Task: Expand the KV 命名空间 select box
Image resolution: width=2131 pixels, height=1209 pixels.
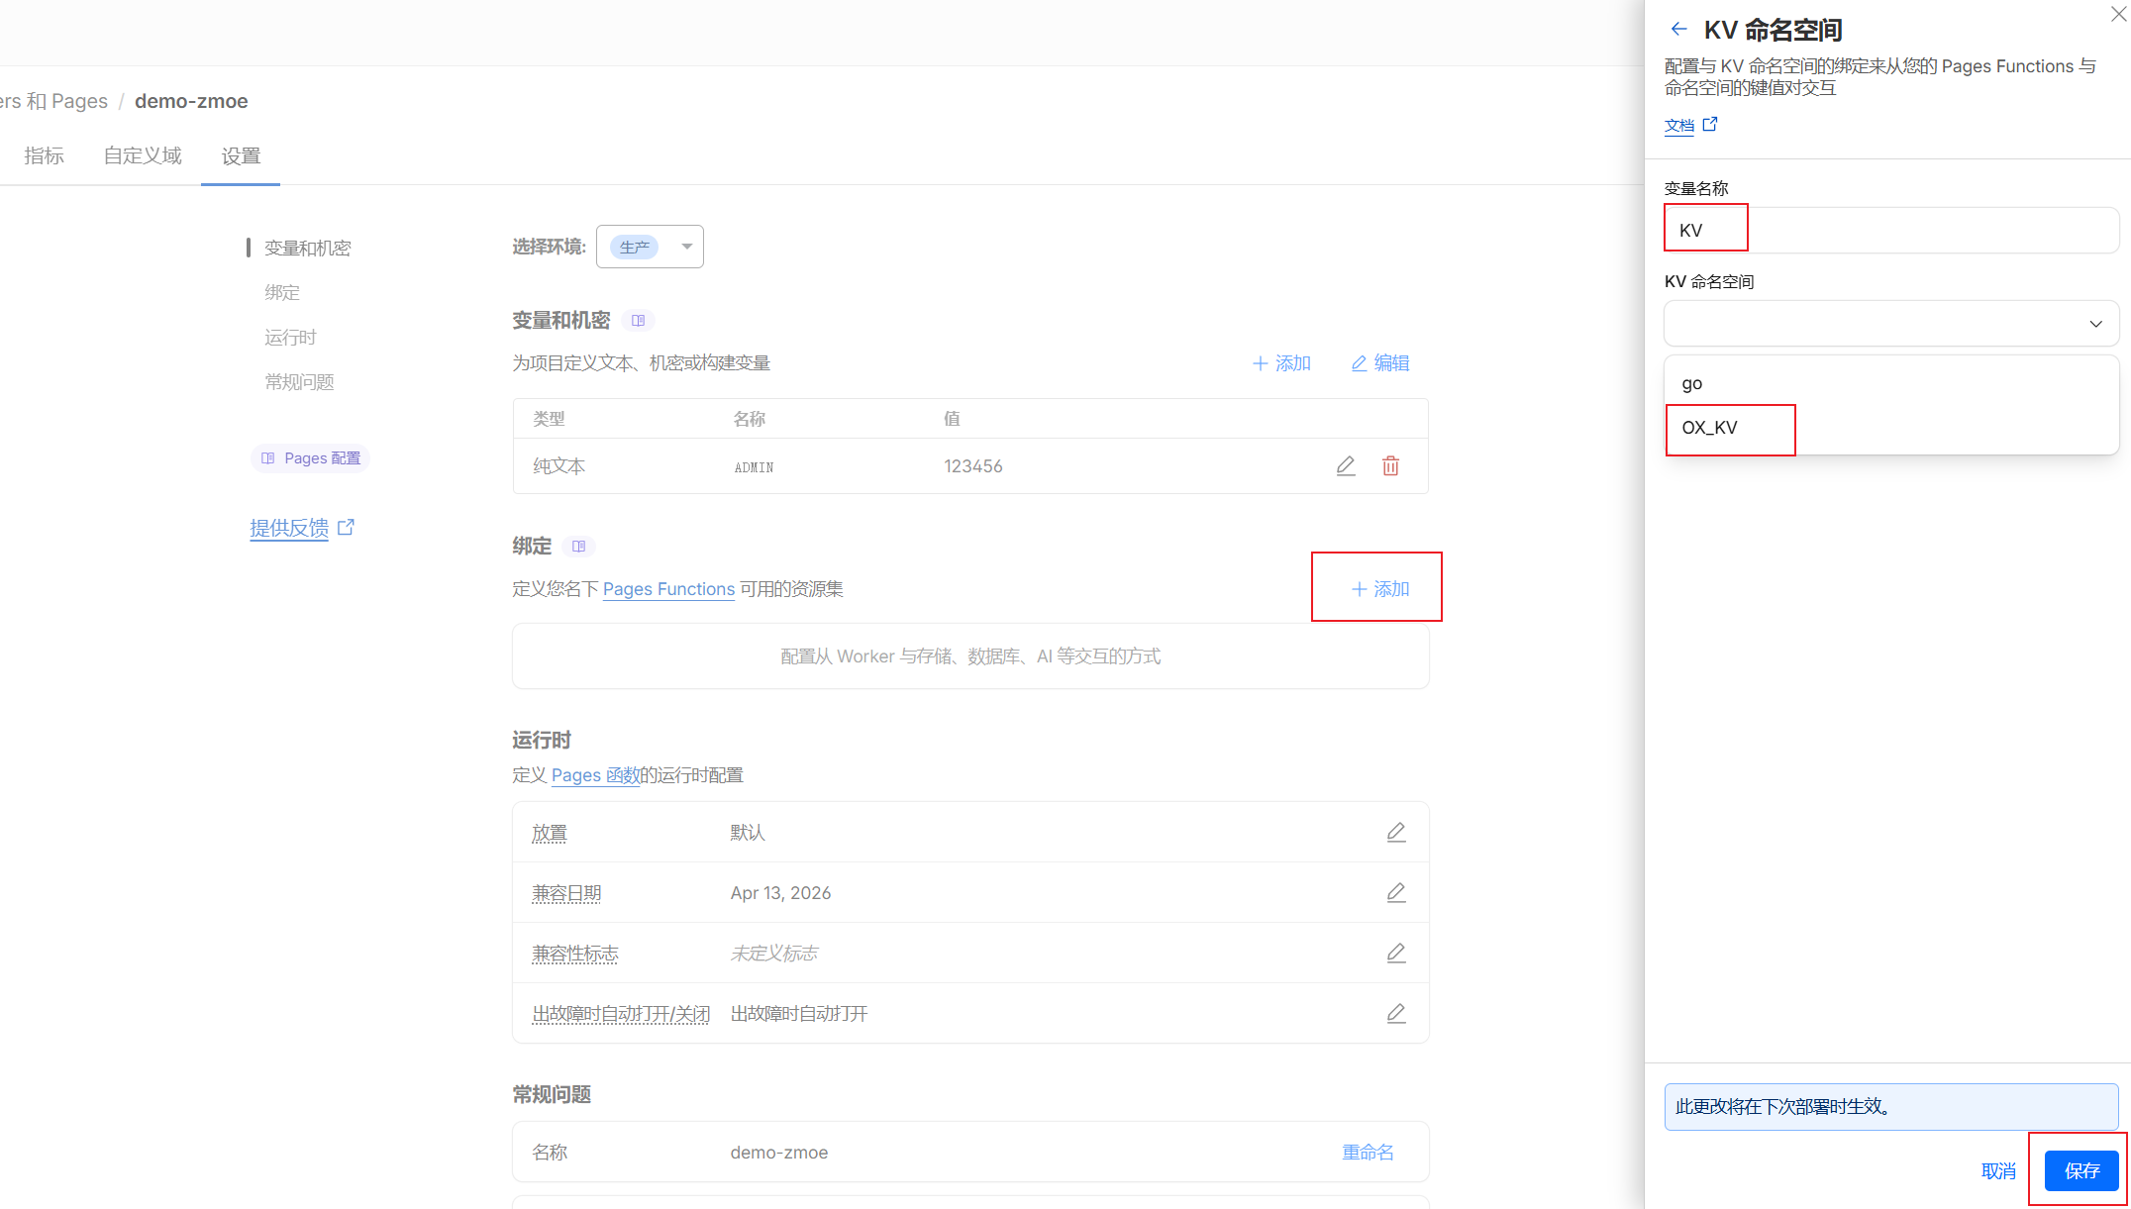Action: [1890, 324]
